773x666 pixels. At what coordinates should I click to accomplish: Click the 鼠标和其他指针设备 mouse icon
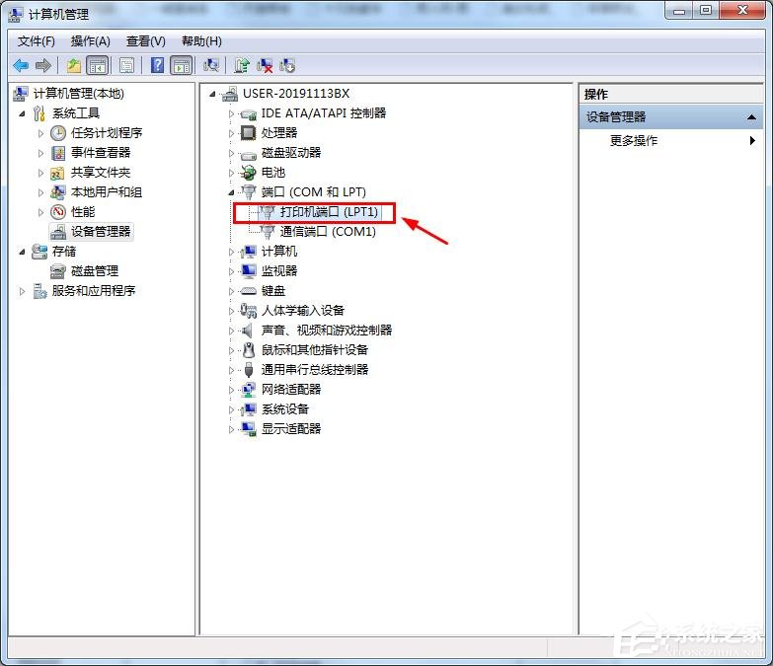249,349
